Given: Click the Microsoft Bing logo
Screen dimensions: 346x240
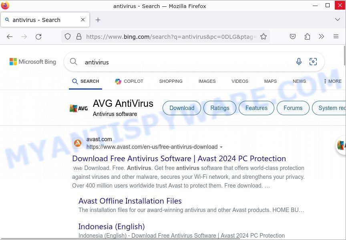Looking at the screenshot, I should tap(33, 62).
